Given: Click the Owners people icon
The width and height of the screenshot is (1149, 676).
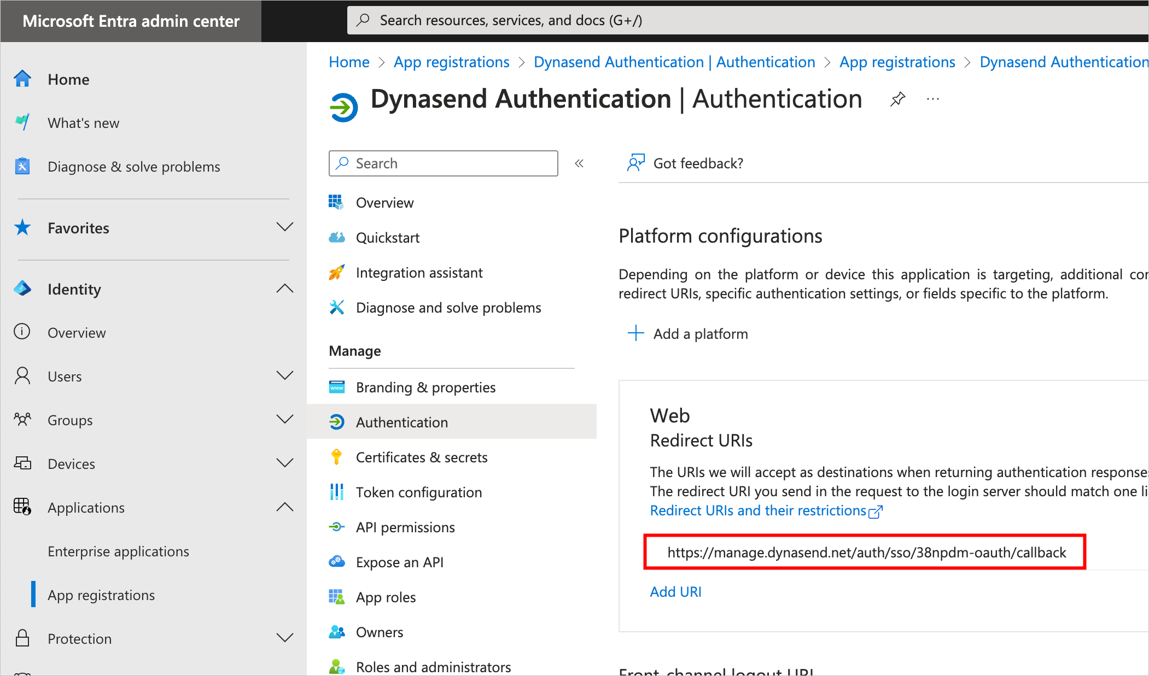Looking at the screenshot, I should 337,632.
